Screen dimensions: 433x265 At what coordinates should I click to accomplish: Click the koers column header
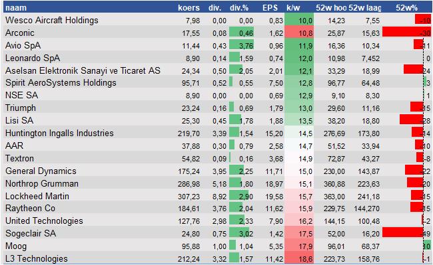click(x=189, y=7)
